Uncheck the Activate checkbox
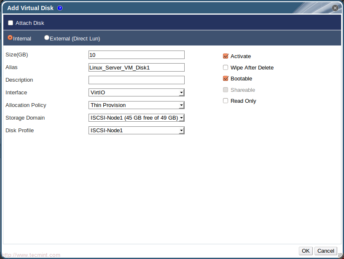 [x=226, y=56]
